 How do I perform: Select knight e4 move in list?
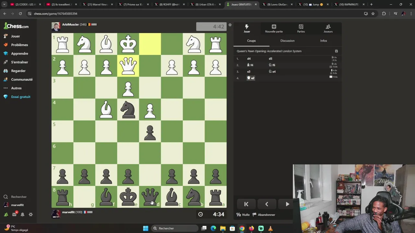[x=272, y=72]
